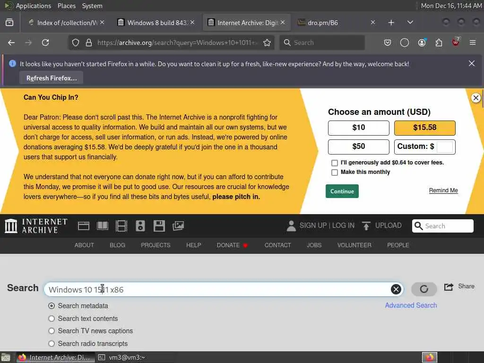
Task: Choose the $50 donation amount
Action: click(x=358, y=147)
